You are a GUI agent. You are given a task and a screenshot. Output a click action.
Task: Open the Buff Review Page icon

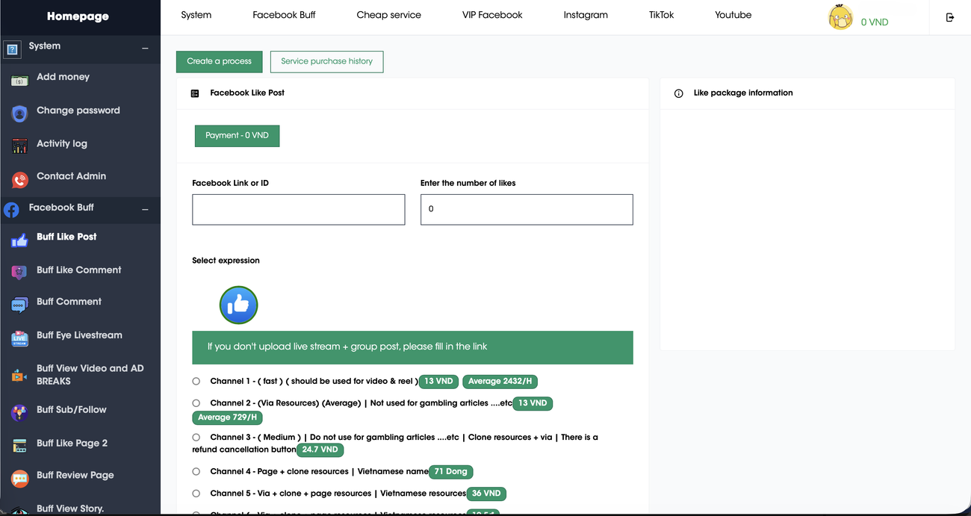[x=20, y=478]
